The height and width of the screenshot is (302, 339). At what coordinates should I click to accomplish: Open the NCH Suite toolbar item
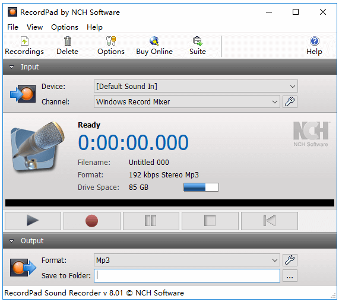197,46
